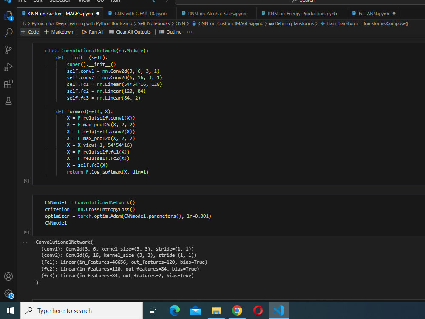
Task: Open Defining Tansforms breadcrumb section
Action: tap(292, 23)
